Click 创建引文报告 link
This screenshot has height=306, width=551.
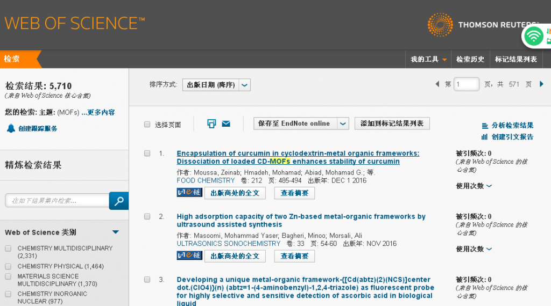coord(512,137)
